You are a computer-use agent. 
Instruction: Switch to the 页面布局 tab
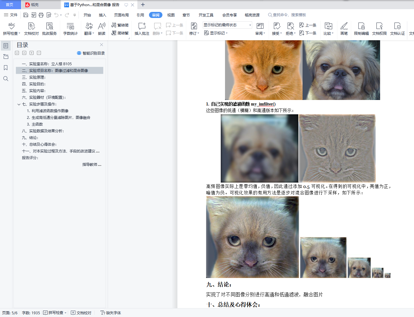(x=122, y=15)
